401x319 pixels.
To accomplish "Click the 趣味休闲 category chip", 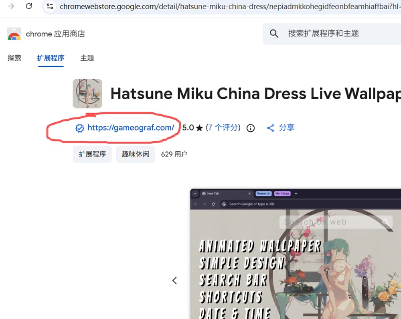I will pyautogui.click(x=136, y=154).
